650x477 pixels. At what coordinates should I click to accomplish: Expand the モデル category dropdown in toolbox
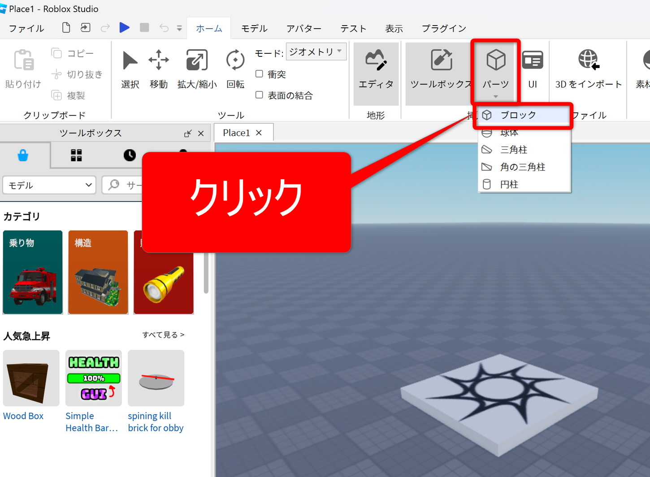tap(49, 185)
